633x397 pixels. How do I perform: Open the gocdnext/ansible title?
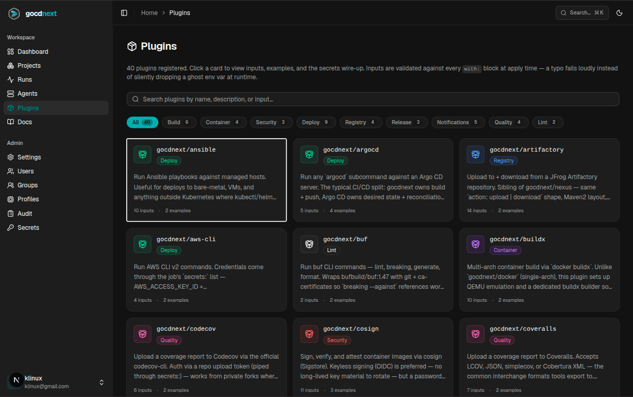coord(186,150)
